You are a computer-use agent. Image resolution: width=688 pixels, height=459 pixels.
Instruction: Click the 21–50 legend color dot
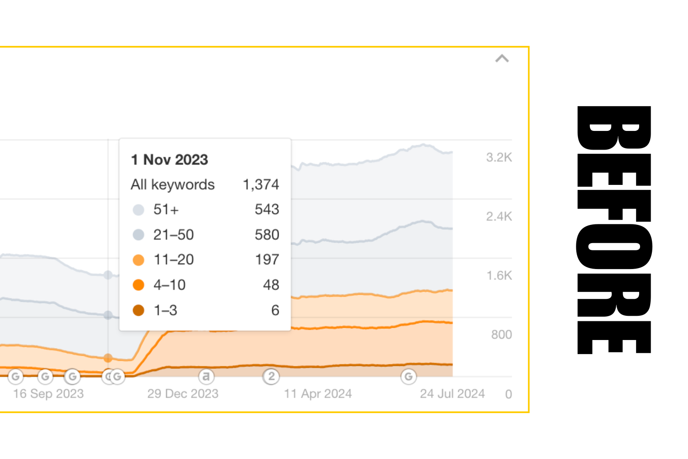click(x=138, y=235)
